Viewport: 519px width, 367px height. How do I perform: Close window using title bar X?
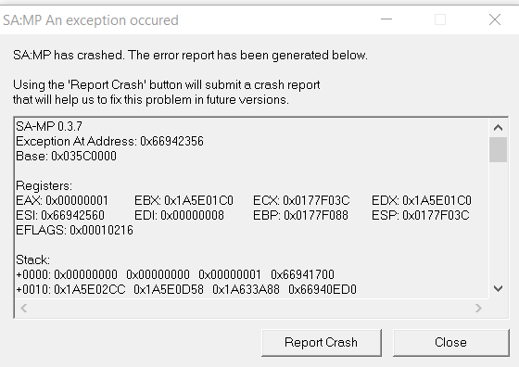[495, 19]
